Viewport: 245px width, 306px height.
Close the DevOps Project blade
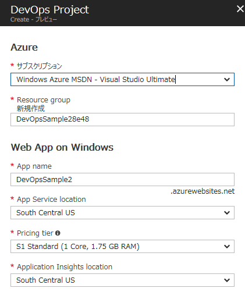[x=240, y=9]
